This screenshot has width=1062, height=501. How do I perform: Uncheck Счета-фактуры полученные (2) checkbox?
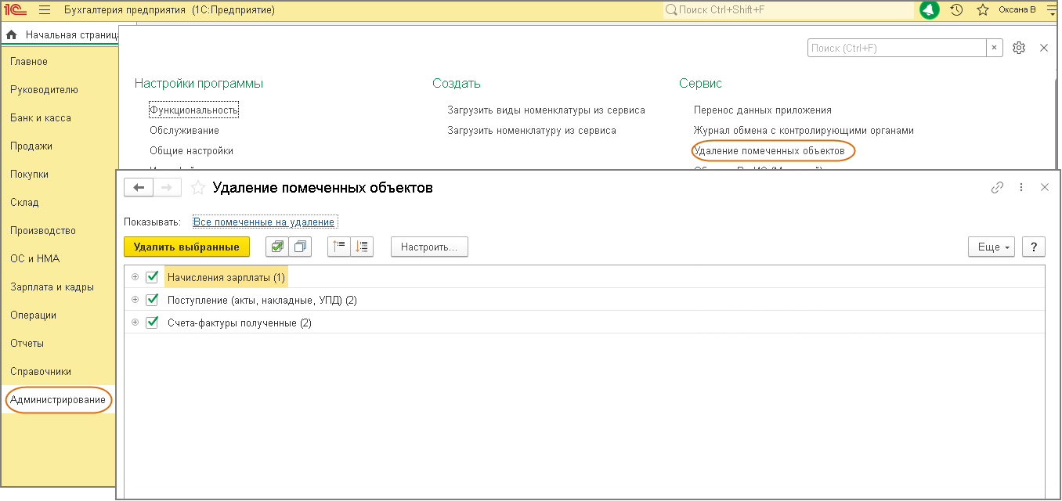coord(152,323)
